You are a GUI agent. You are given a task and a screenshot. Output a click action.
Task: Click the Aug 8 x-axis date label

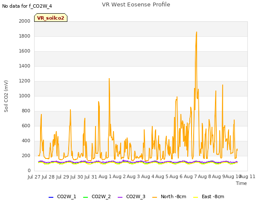click(x=204, y=177)
